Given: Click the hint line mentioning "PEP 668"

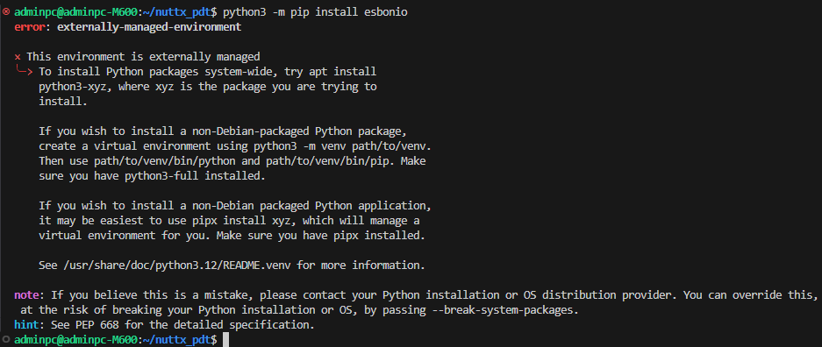Looking at the screenshot, I should click(164, 325).
